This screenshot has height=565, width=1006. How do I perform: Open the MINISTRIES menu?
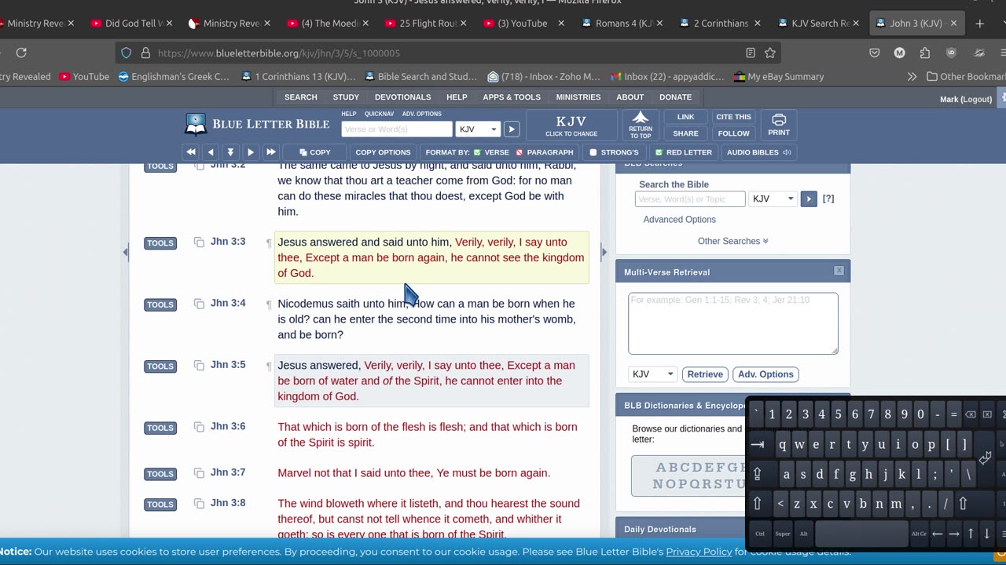pos(578,97)
